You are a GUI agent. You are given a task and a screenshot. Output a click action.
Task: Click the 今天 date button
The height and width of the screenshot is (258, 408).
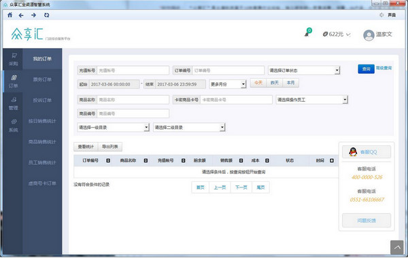click(258, 83)
